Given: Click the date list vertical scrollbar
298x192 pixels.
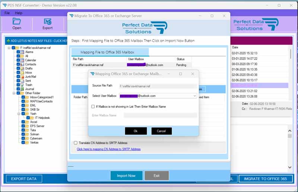Looking at the screenshot, I should coord(291,54).
